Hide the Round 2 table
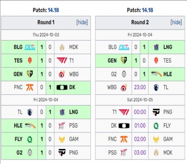The image size is (187, 164). point(176,22)
